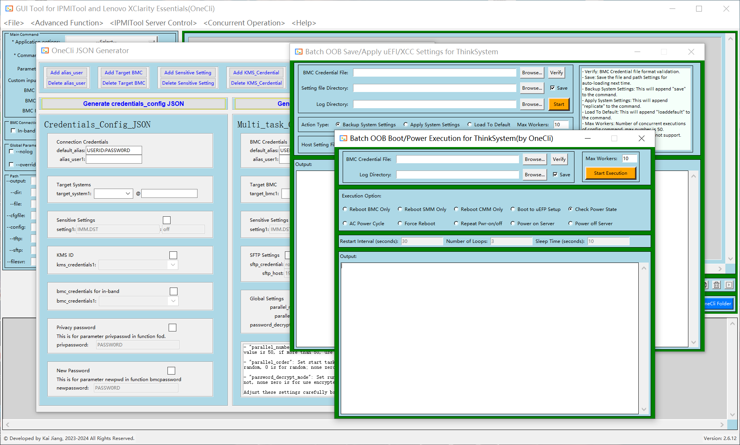Image resolution: width=740 pixels, height=445 pixels.
Task: Open the kms_credentials1 dropdown
Action: tap(138, 265)
